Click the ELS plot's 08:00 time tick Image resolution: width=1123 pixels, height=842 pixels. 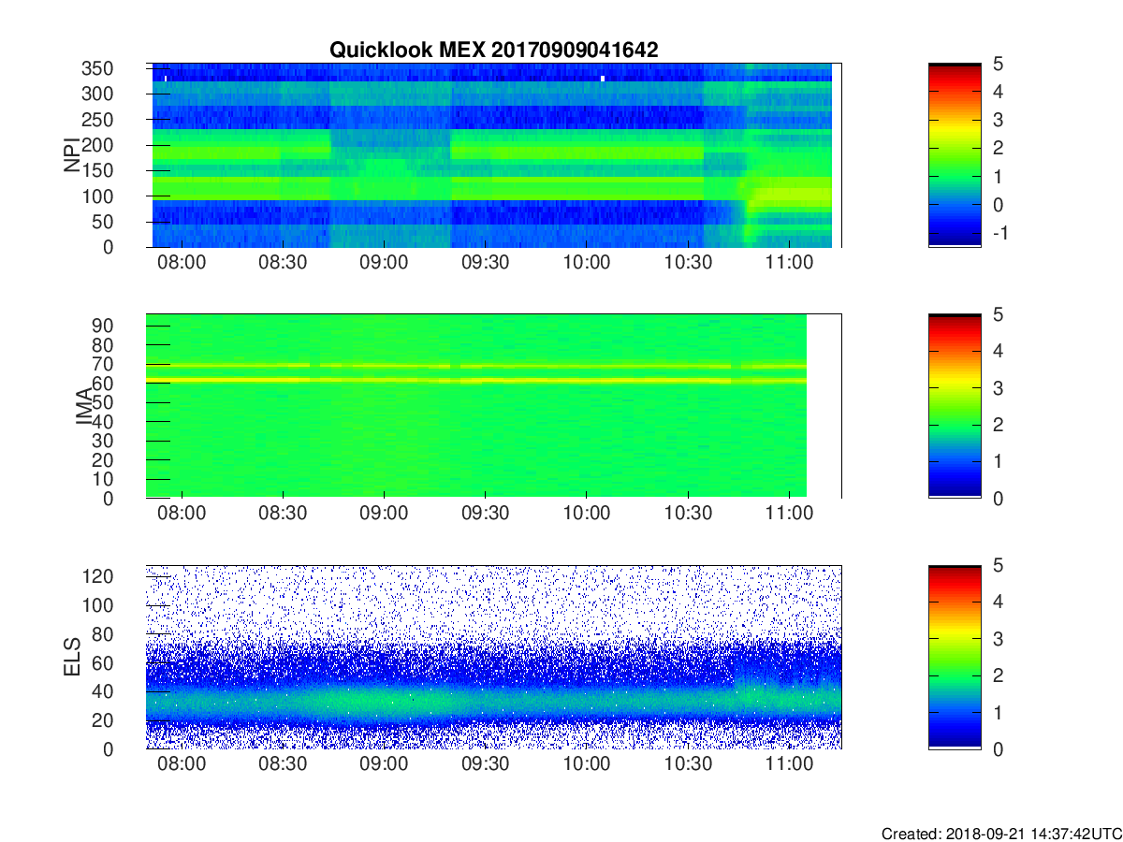point(182,765)
